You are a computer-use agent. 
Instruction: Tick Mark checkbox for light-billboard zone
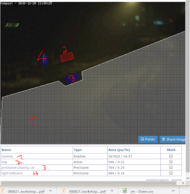pos(171,173)
